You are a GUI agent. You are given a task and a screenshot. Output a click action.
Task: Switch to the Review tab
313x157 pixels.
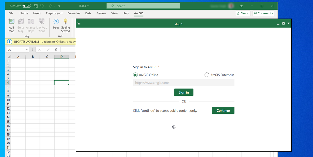pyautogui.click(x=102, y=13)
